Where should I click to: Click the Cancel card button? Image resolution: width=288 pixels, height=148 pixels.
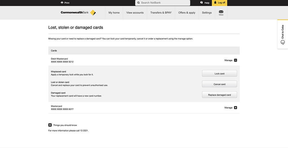tap(219, 84)
